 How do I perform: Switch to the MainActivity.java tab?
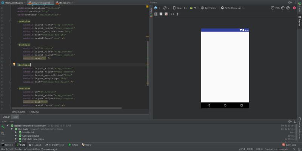(x=14, y=3)
